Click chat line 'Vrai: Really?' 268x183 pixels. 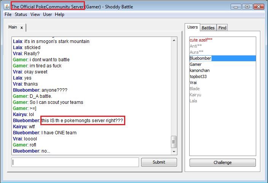coord(26,54)
